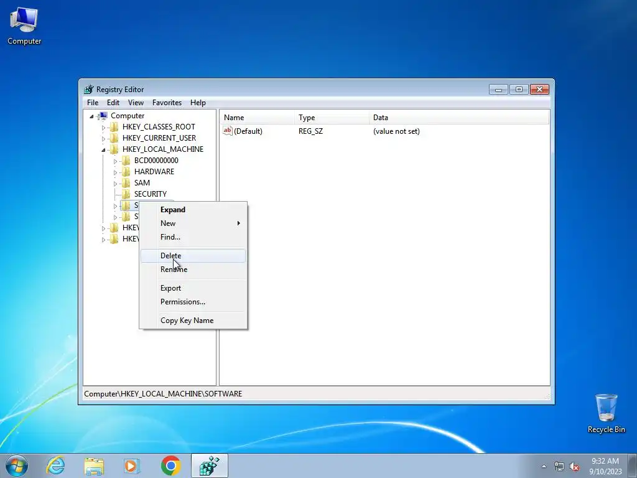Open the clock showing 9:32 AM
Screen dimensions: 637x478
605,466
